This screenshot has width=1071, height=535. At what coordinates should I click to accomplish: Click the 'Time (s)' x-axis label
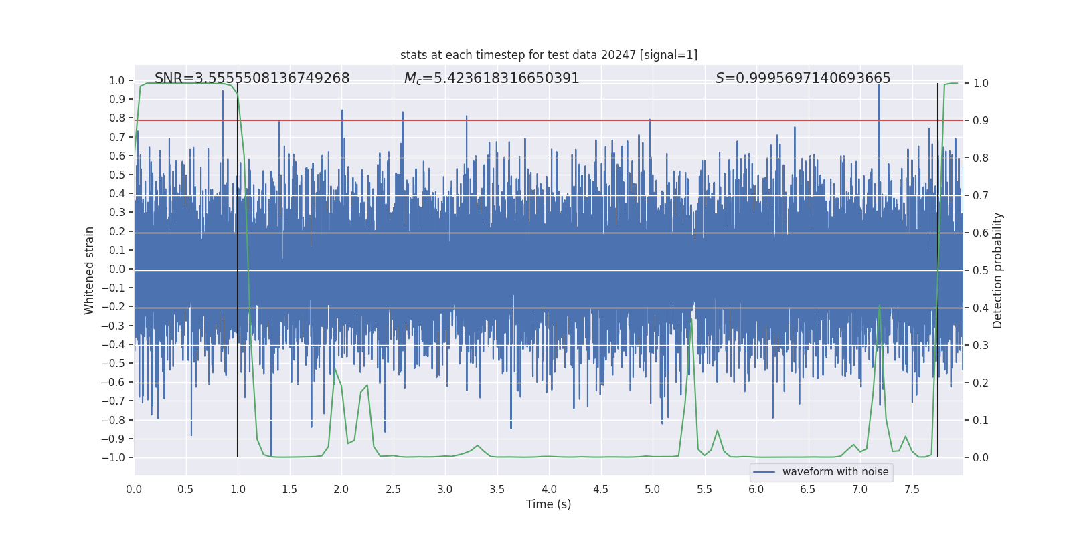point(549,504)
